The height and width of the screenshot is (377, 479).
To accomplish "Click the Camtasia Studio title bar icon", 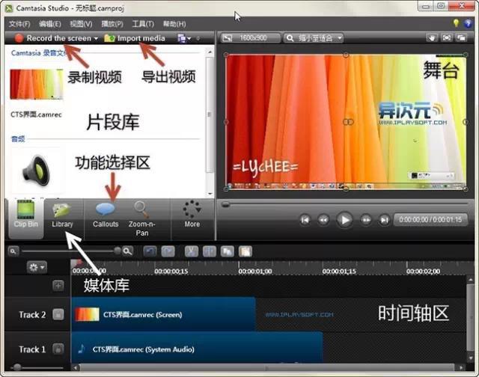I will pyautogui.click(x=9, y=8).
